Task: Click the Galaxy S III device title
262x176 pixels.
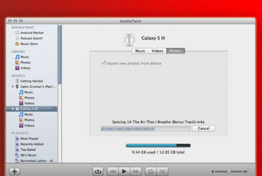Action: [x=153, y=38]
